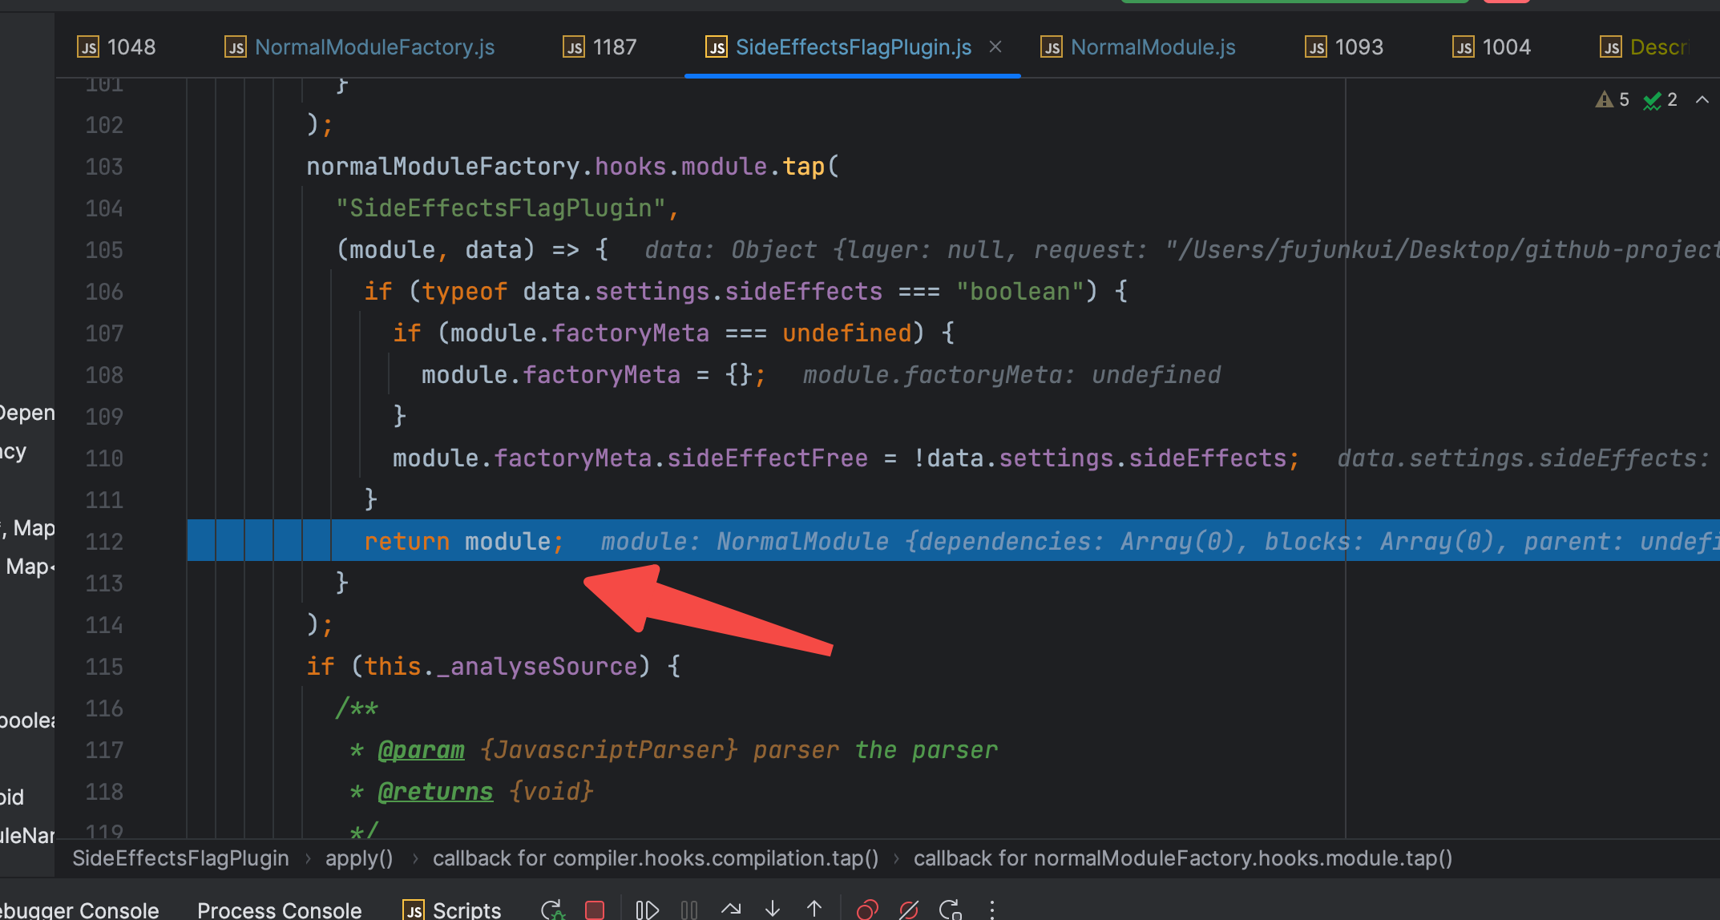1720x920 pixels.
Task: Select the tab labeled 1187
Action: pos(614,47)
